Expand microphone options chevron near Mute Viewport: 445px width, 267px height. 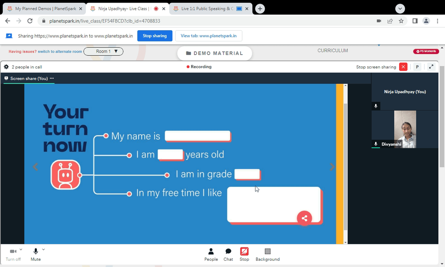click(x=44, y=250)
